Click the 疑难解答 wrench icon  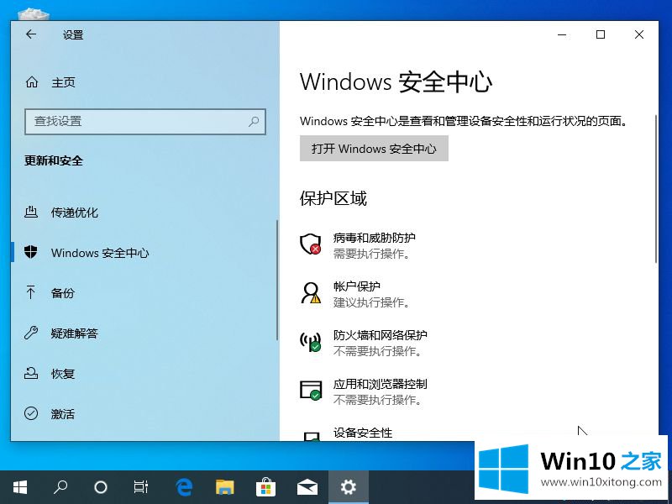click(31, 333)
